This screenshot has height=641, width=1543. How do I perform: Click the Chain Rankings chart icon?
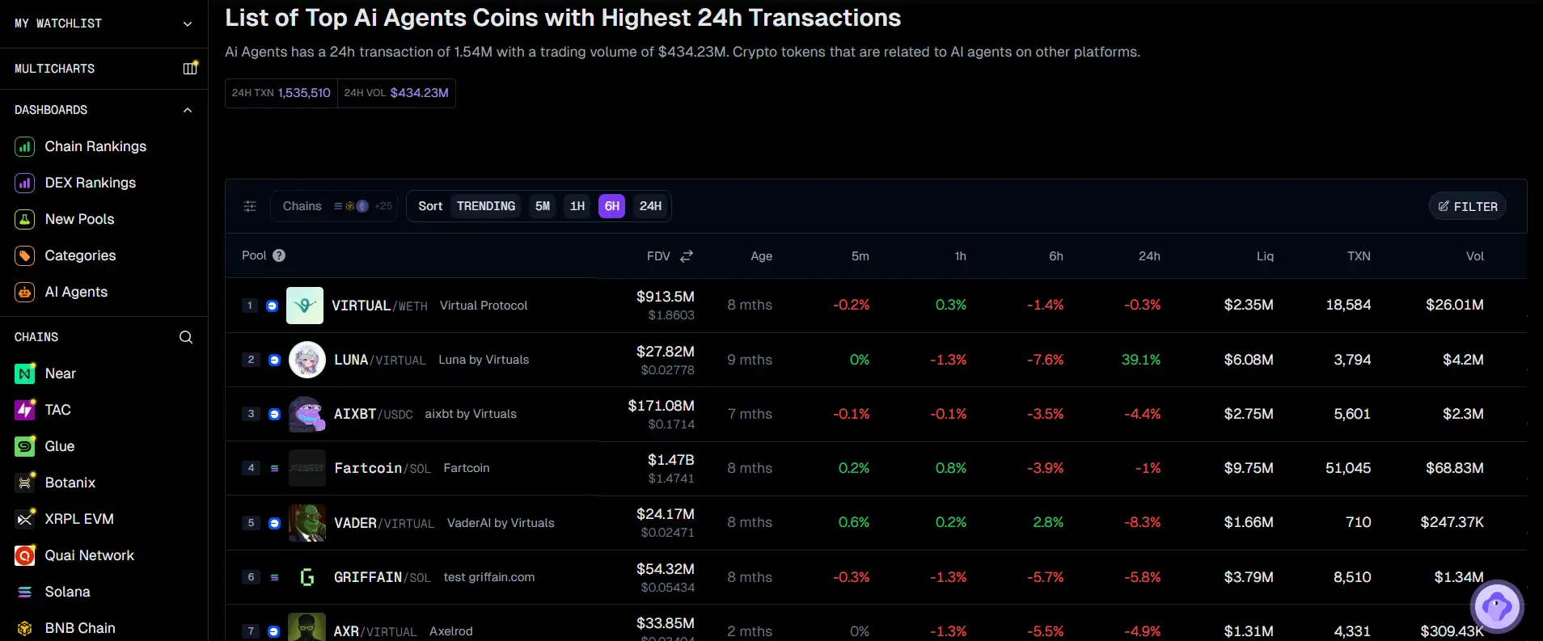pyautogui.click(x=25, y=146)
